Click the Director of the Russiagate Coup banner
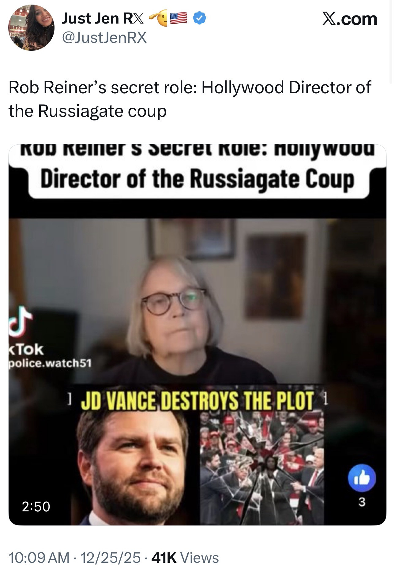The image size is (395, 575). pyautogui.click(x=197, y=180)
